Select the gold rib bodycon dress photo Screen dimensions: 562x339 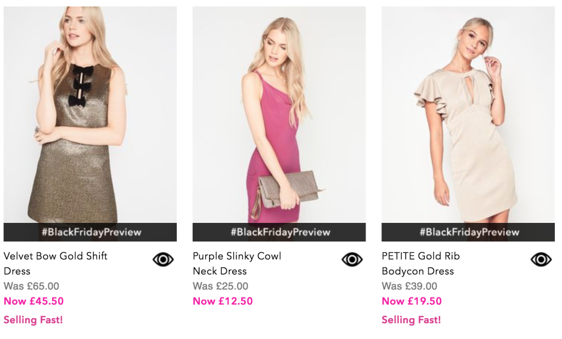[468, 115]
